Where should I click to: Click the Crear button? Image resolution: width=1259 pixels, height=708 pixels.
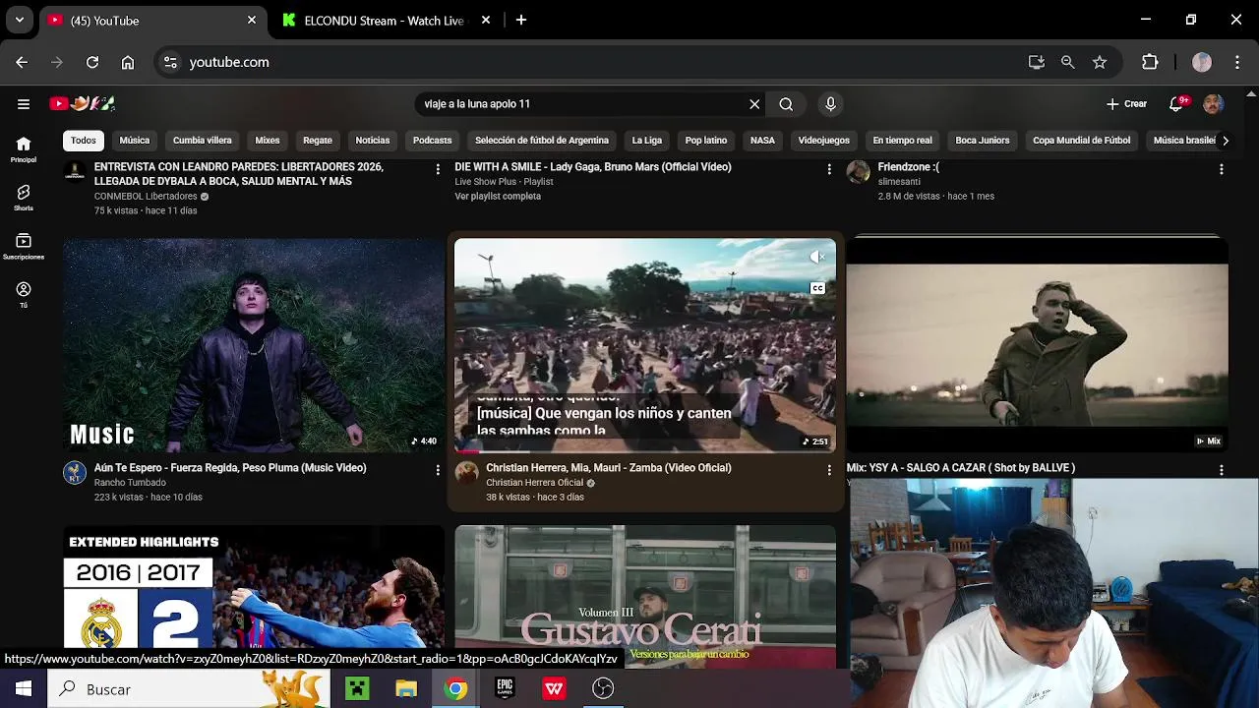coord(1126,103)
